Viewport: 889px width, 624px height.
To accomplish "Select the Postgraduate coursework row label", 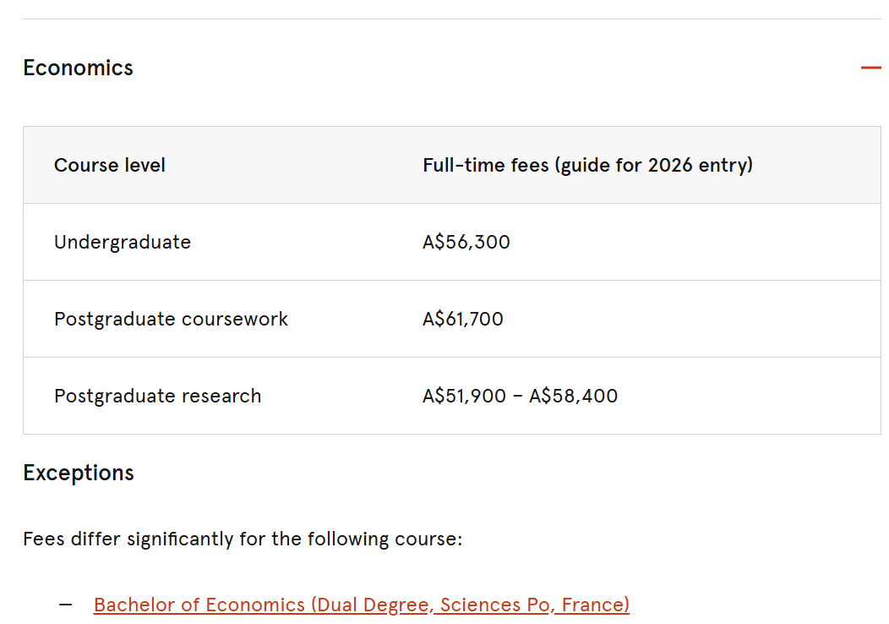I will click(x=171, y=319).
